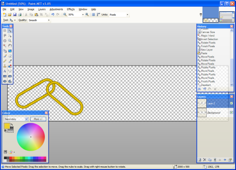Click the New image toolbar icon

(x=5, y=15)
